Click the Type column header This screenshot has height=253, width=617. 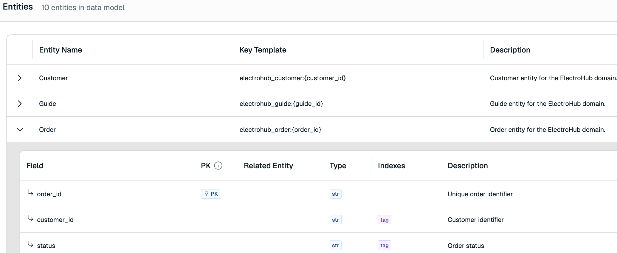338,166
